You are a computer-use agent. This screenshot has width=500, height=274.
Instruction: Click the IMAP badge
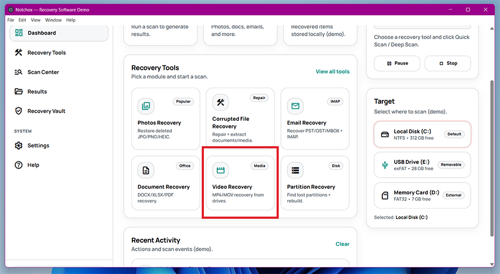[x=335, y=101]
